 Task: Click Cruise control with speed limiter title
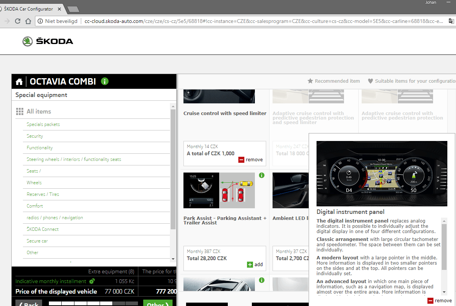(x=225, y=113)
